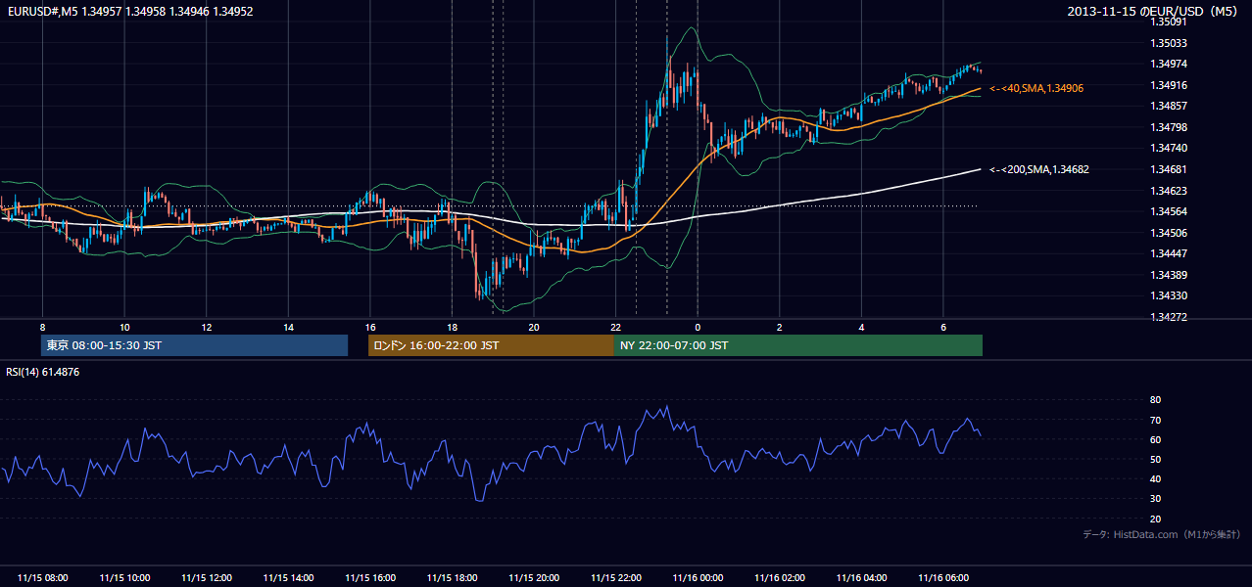
Task: Click price axis value 1.34974
Action: pos(1168,64)
